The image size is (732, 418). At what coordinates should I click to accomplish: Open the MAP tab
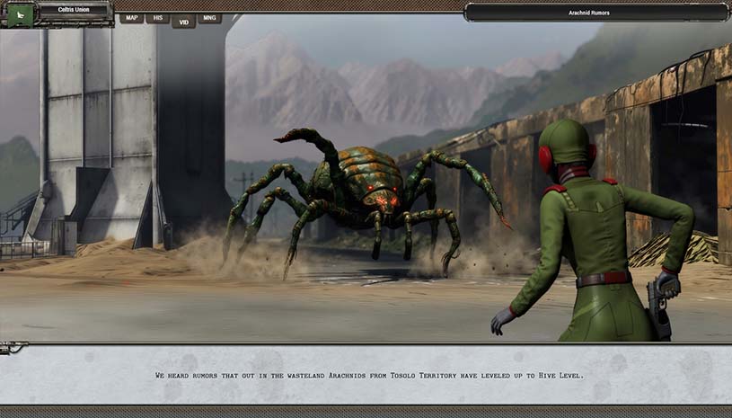(x=132, y=17)
